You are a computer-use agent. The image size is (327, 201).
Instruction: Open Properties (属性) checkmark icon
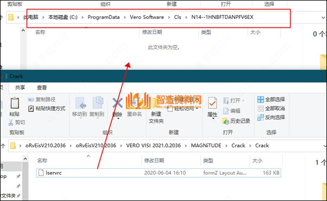tap(213, 103)
